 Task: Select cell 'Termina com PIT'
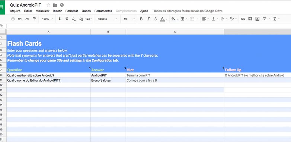[x=175, y=75]
